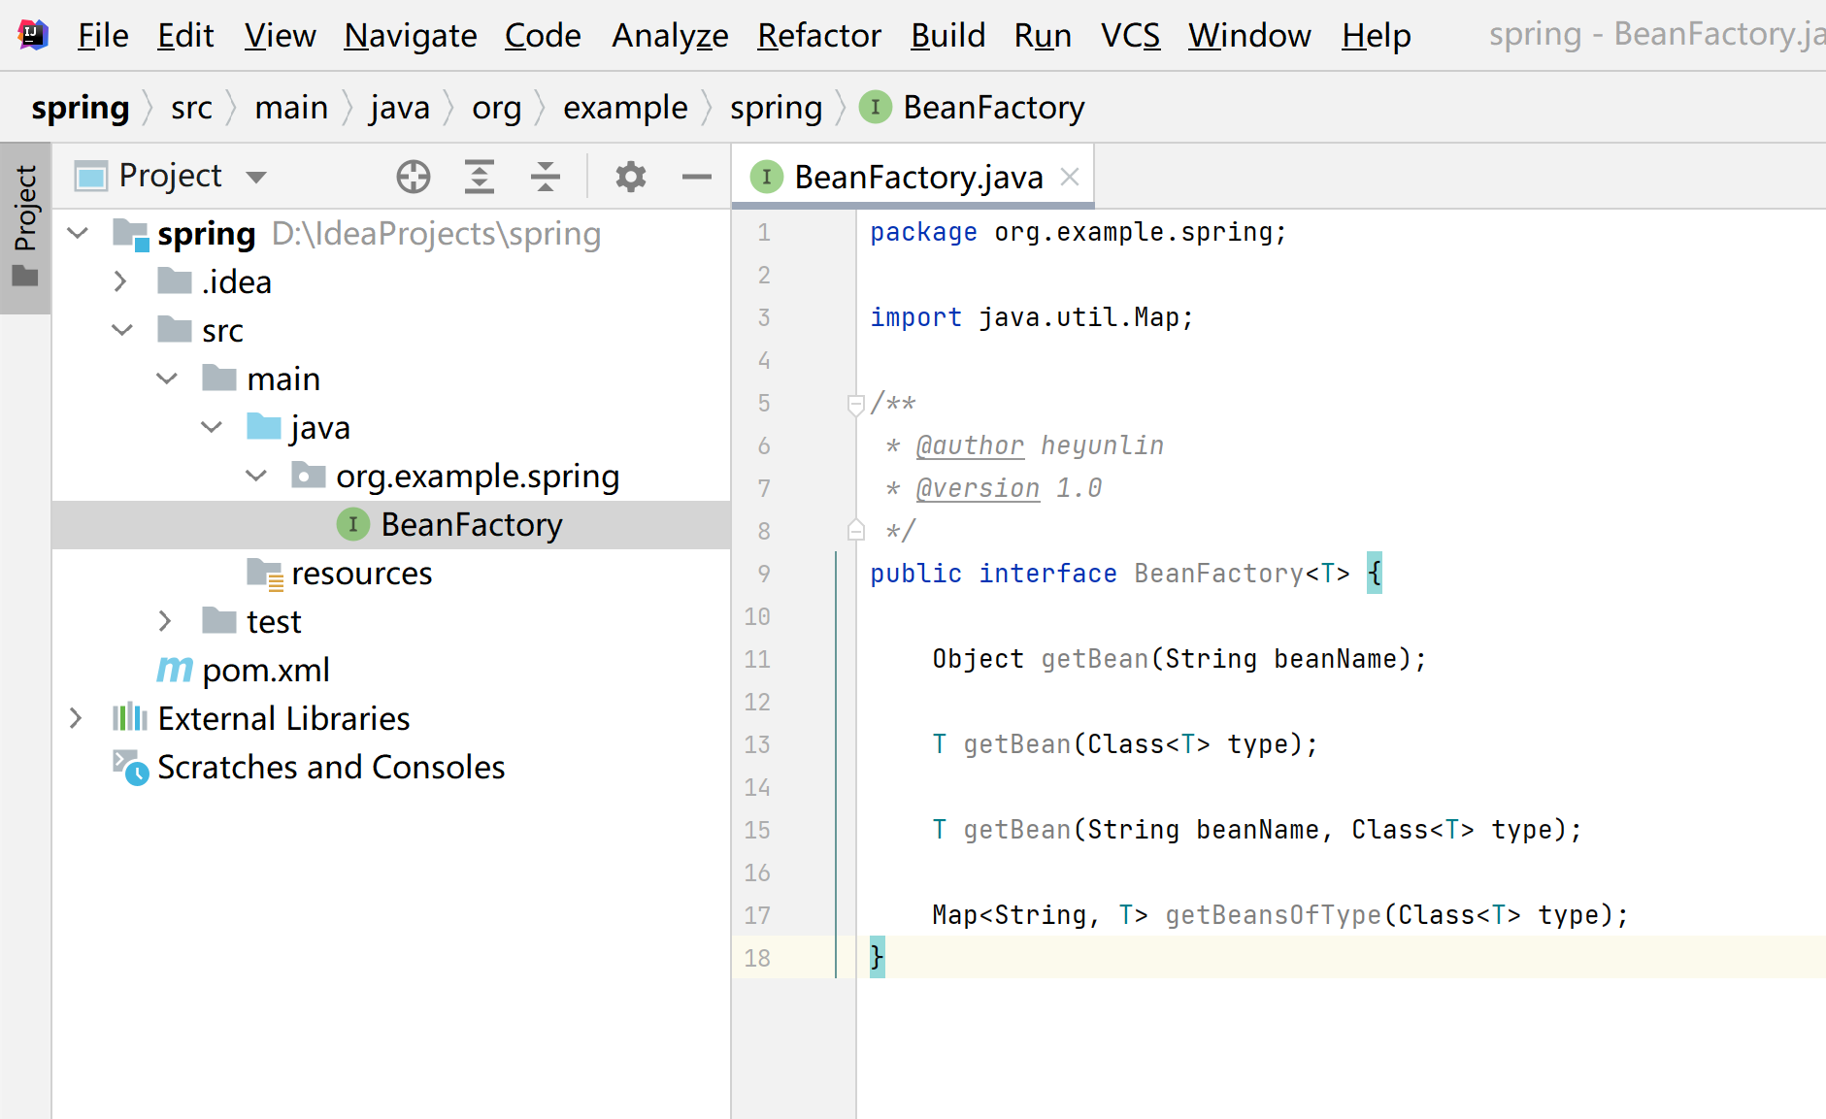Viewport: 1826px width, 1119px height.
Task: Collapse the src folder in project tree
Action: click(122, 329)
